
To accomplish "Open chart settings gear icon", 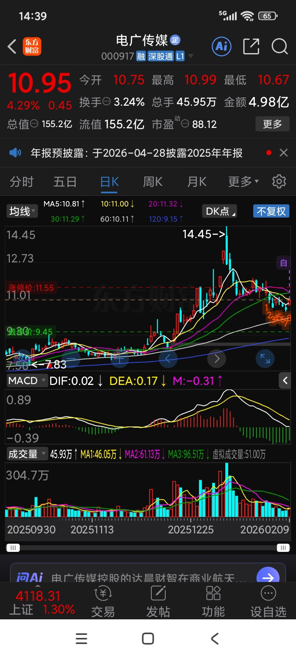I will click(279, 181).
